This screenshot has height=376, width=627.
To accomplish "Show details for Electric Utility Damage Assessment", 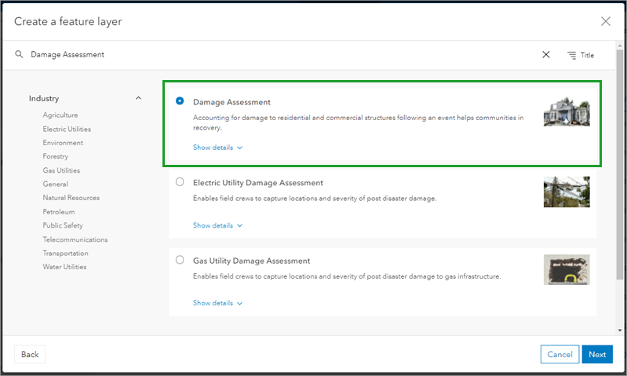I will coord(217,225).
